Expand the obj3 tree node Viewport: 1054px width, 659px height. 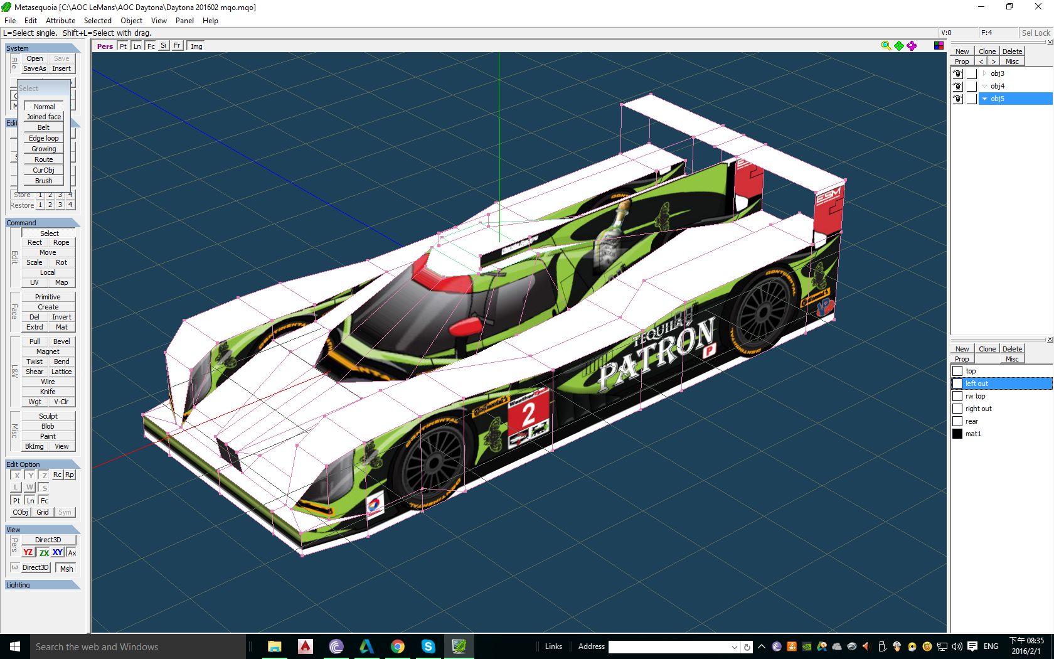click(x=984, y=73)
